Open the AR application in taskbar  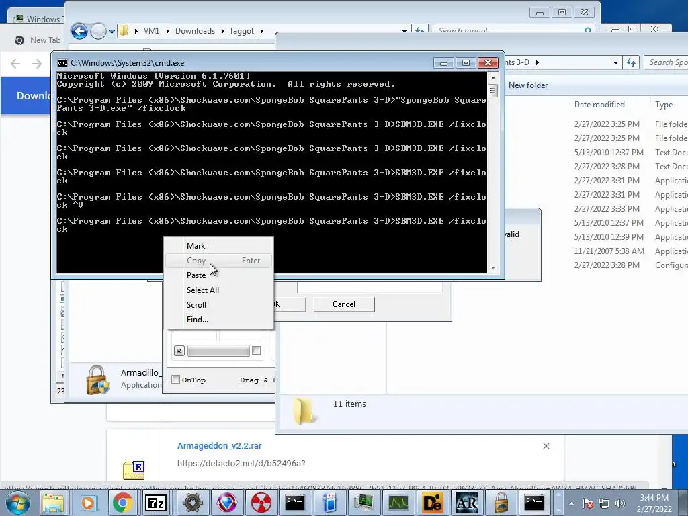[x=466, y=503]
